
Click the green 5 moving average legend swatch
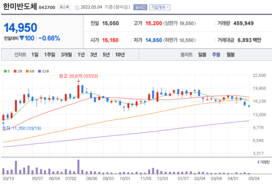click(5, 71)
